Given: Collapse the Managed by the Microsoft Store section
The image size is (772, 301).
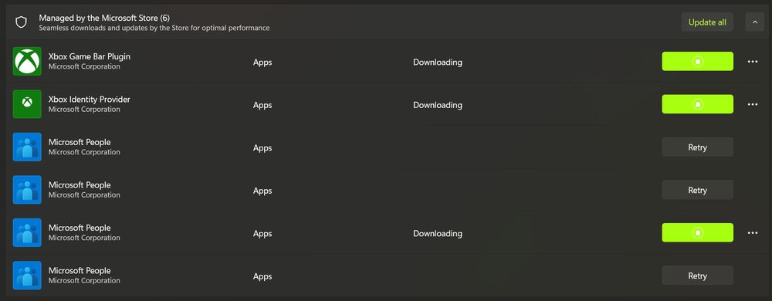Looking at the screenshot, I should tap(754, 22).
